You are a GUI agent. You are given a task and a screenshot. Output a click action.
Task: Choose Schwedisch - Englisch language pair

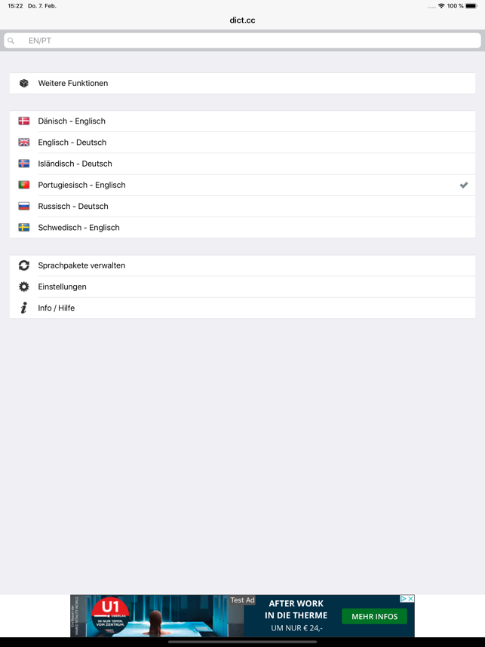coord(242,228)
